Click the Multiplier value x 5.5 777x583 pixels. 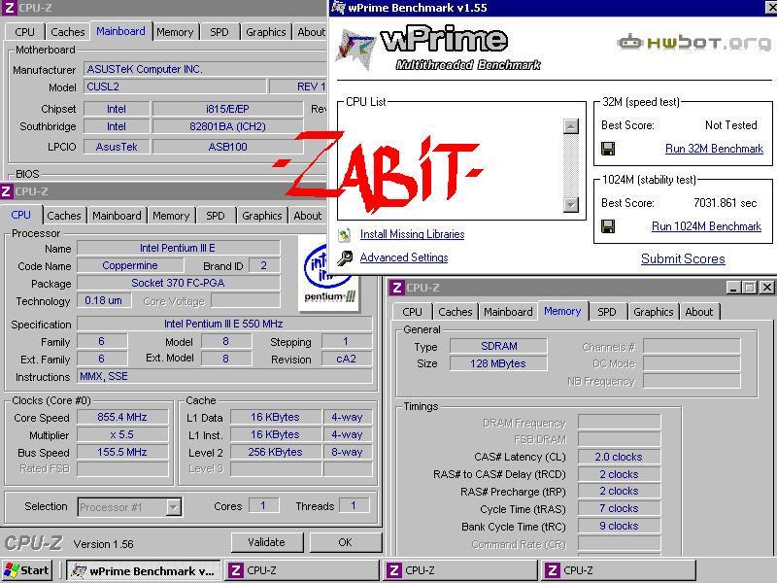tap(122, 434)
